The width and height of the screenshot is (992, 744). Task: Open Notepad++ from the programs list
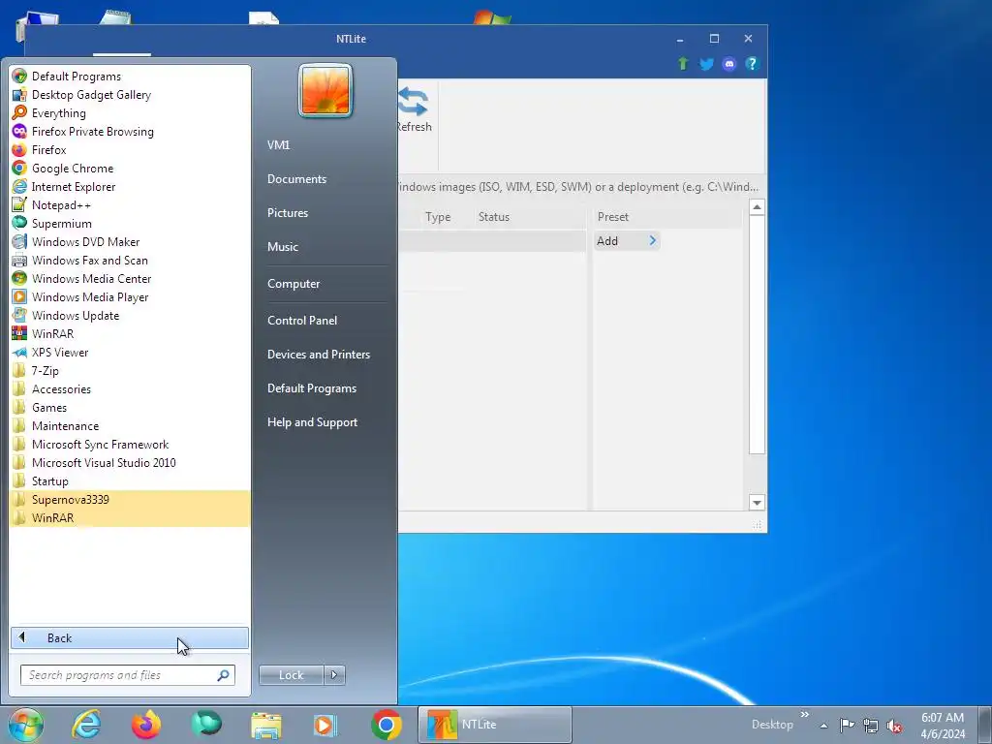coord(130,205)
